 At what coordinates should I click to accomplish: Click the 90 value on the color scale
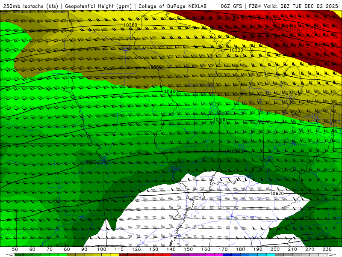click(84, 249)
